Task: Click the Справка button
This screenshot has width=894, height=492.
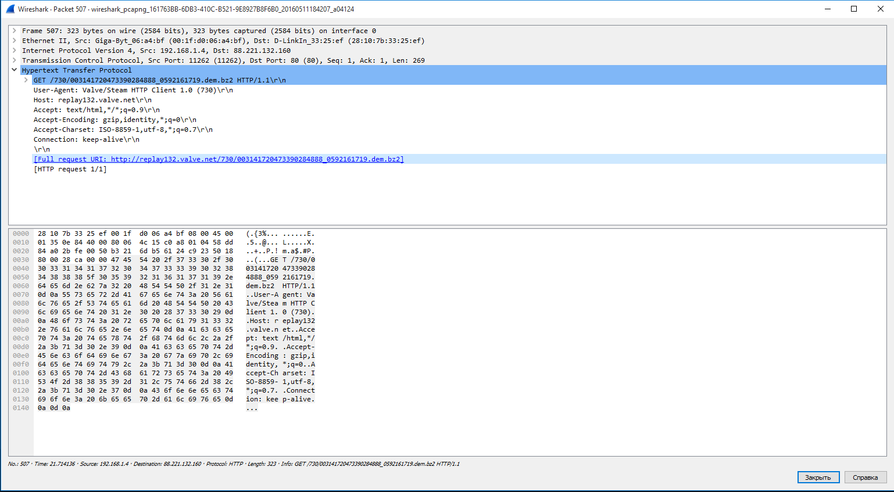Action: pyautogui.click(x=866, y=477)
